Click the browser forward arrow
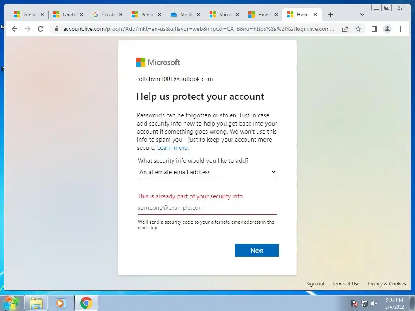Screen dimensions: 415x311 tap(28, 29)
